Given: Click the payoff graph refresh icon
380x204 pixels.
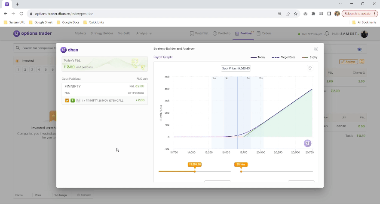Looking at the screenshot, I should [x=310, y=68].
